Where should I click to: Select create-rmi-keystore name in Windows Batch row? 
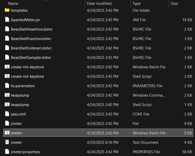[27, 67]
